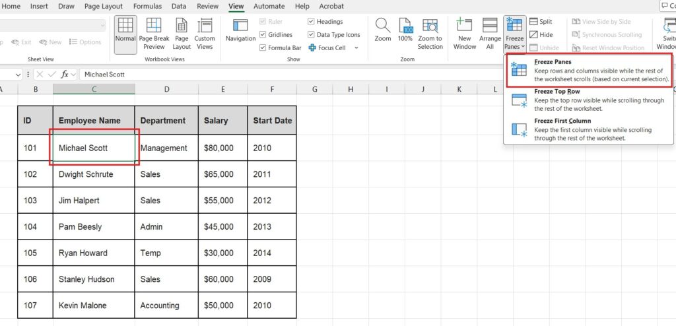Toggle the Data Type Icons checkbox

(312, 35)
